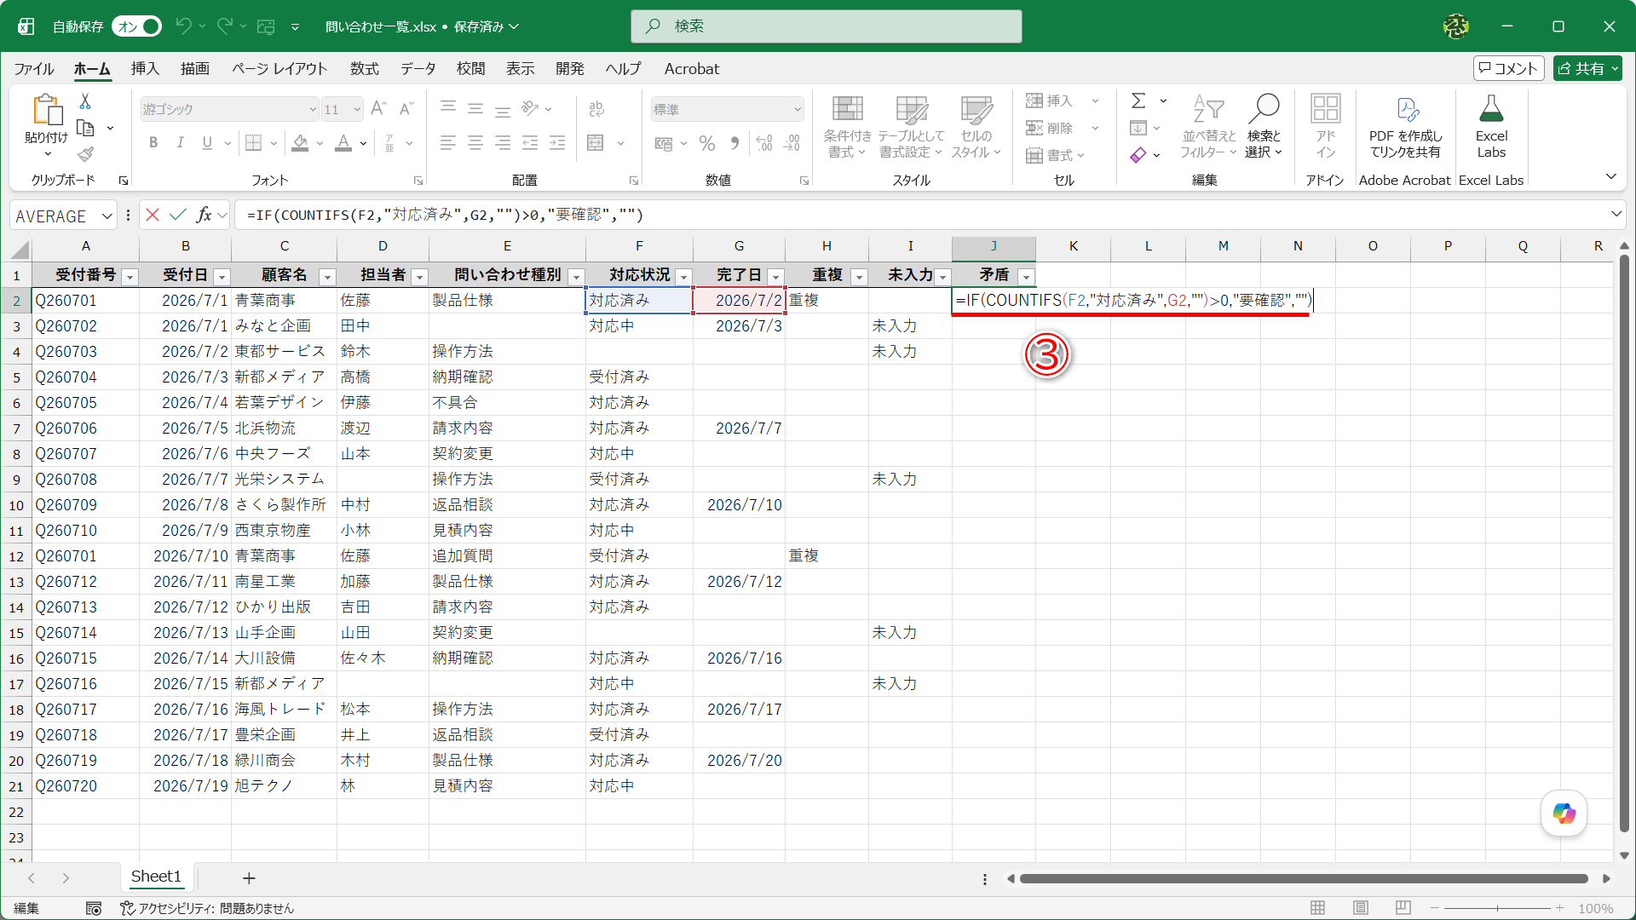Image resolution: width=1636 pixels, height=920 pixels.
Task: Click the Copy icon in clipboard group
Action: pyautogui.click(x=85, y=129)
